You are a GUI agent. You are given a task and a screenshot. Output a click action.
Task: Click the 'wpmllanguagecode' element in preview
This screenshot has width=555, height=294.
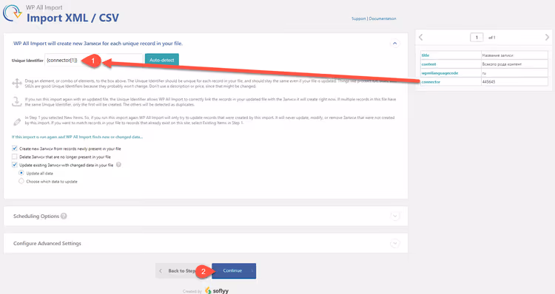(x=440, y=73)
